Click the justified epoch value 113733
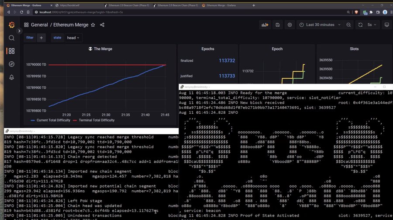The height and width of the screenshot is (220, 393). point(227,76)
